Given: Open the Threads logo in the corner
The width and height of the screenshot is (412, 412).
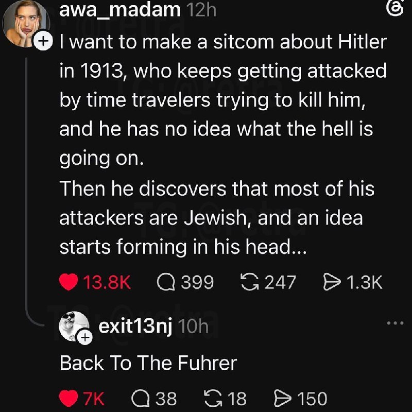Looking at the screenshot, I should coord(395,9).
